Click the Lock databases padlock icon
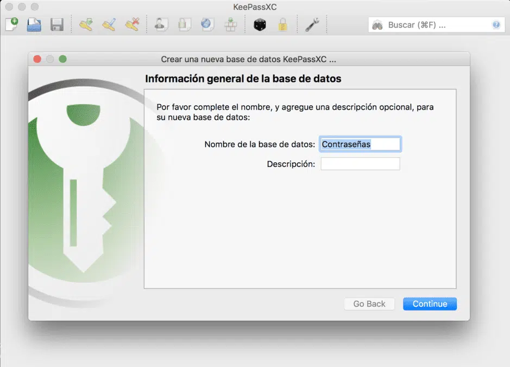This screenshot has width=510, height=367. pos(282,25)
